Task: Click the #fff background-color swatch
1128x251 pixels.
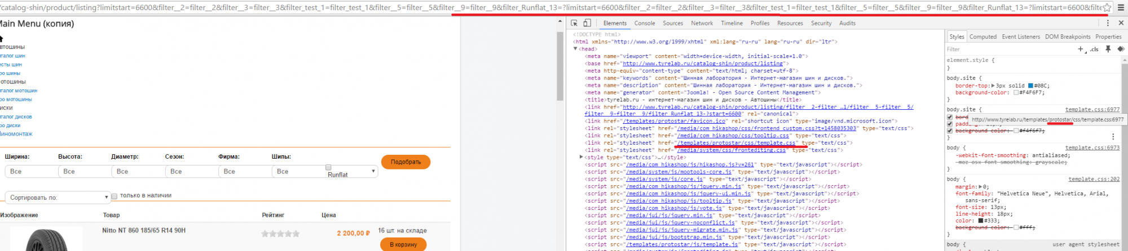Action: (1016, 227)
